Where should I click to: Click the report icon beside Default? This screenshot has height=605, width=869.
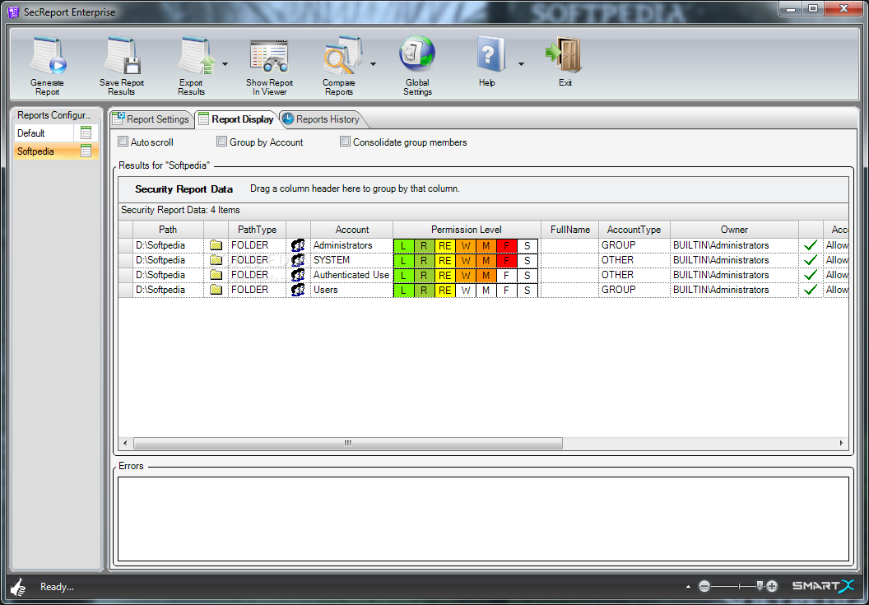[86, 133]
